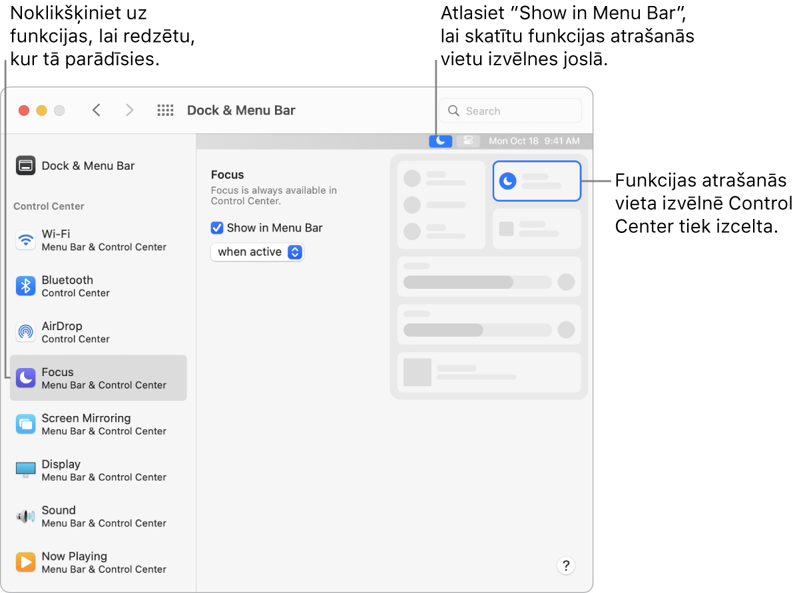The width and height of the screenshot is (799, 593).
Task: Click the Focus moon icon in the preview menu bar
Action: (x=440, y=140)
